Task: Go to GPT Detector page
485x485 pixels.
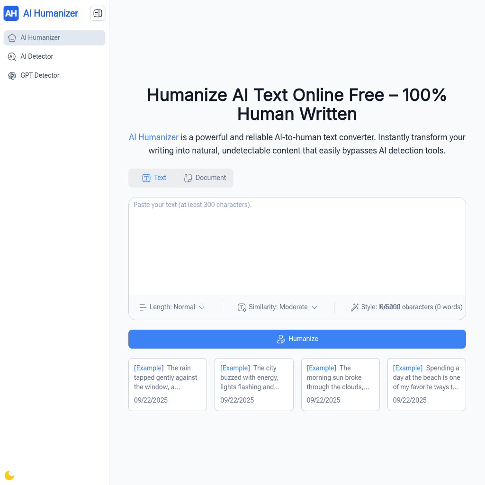Action: tap(40, 75)
